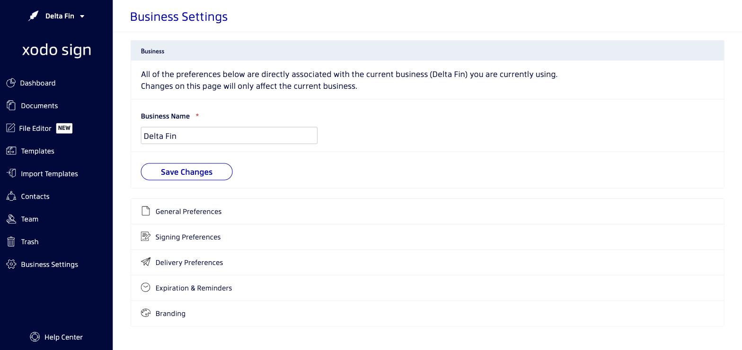Click text 'Changes on this page will only affect'
The image size is (742, 350).
208,86
